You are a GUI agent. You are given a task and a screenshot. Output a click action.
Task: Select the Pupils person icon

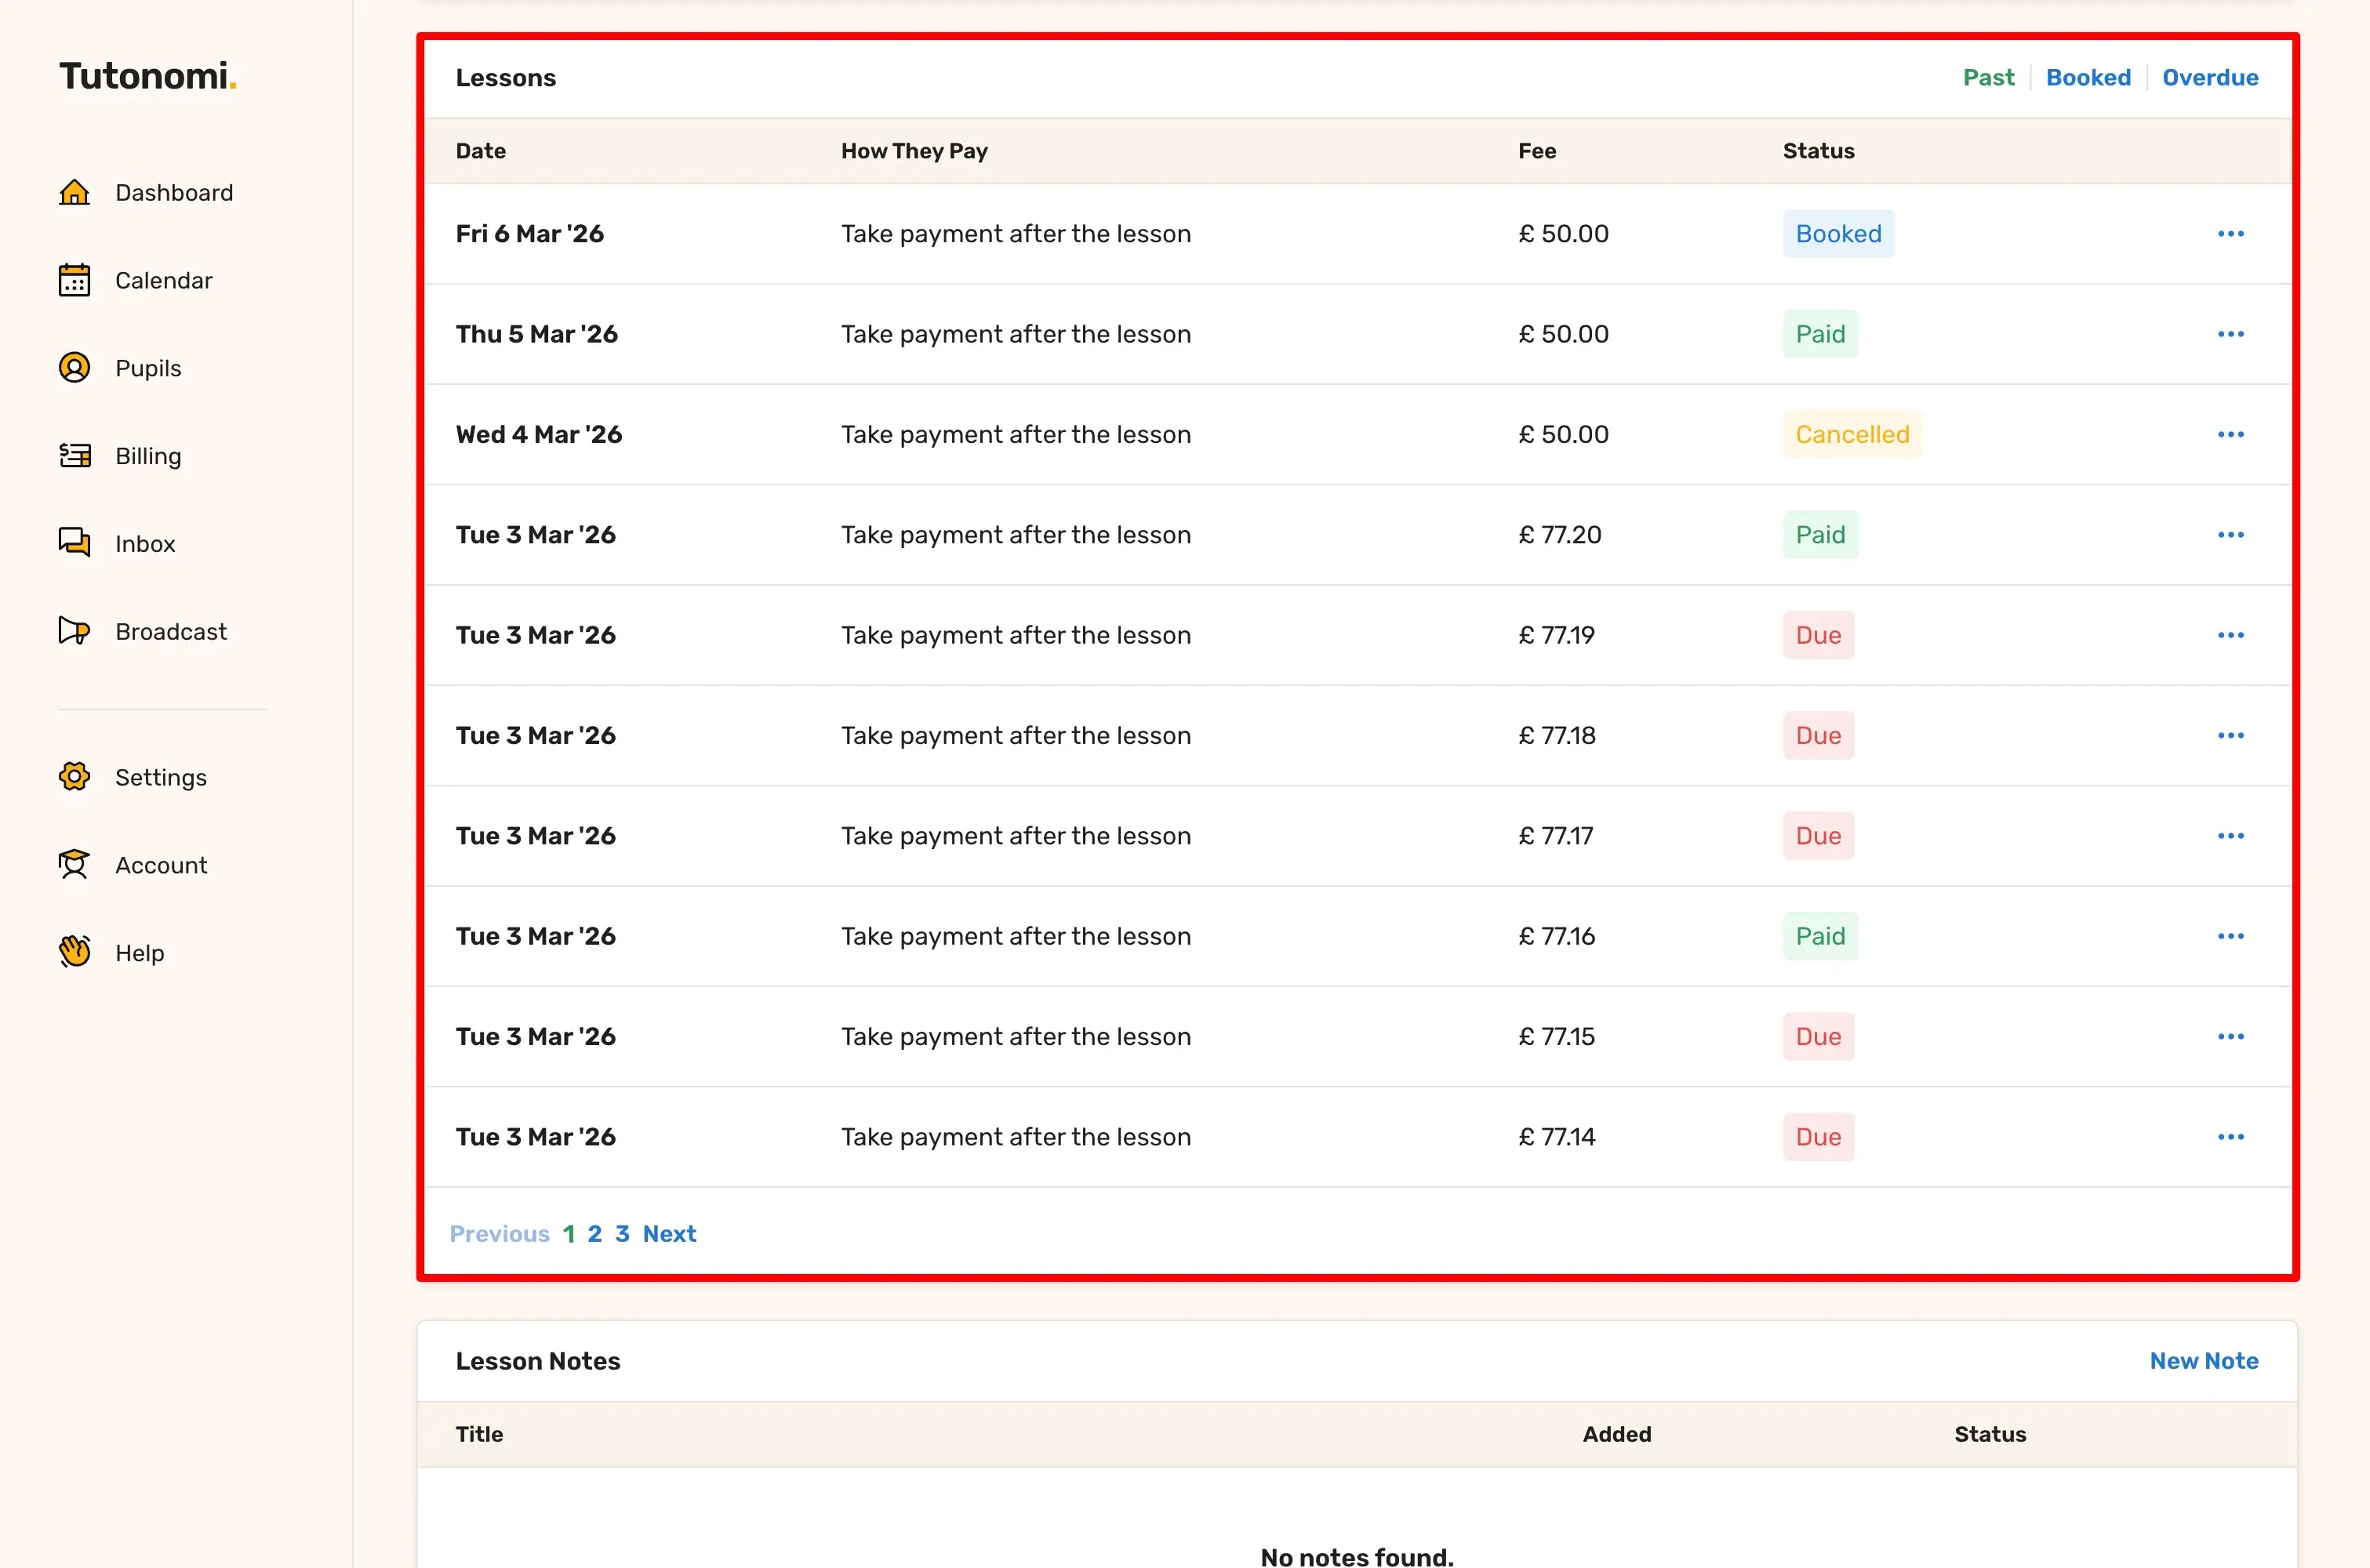[x=74, y=368]
